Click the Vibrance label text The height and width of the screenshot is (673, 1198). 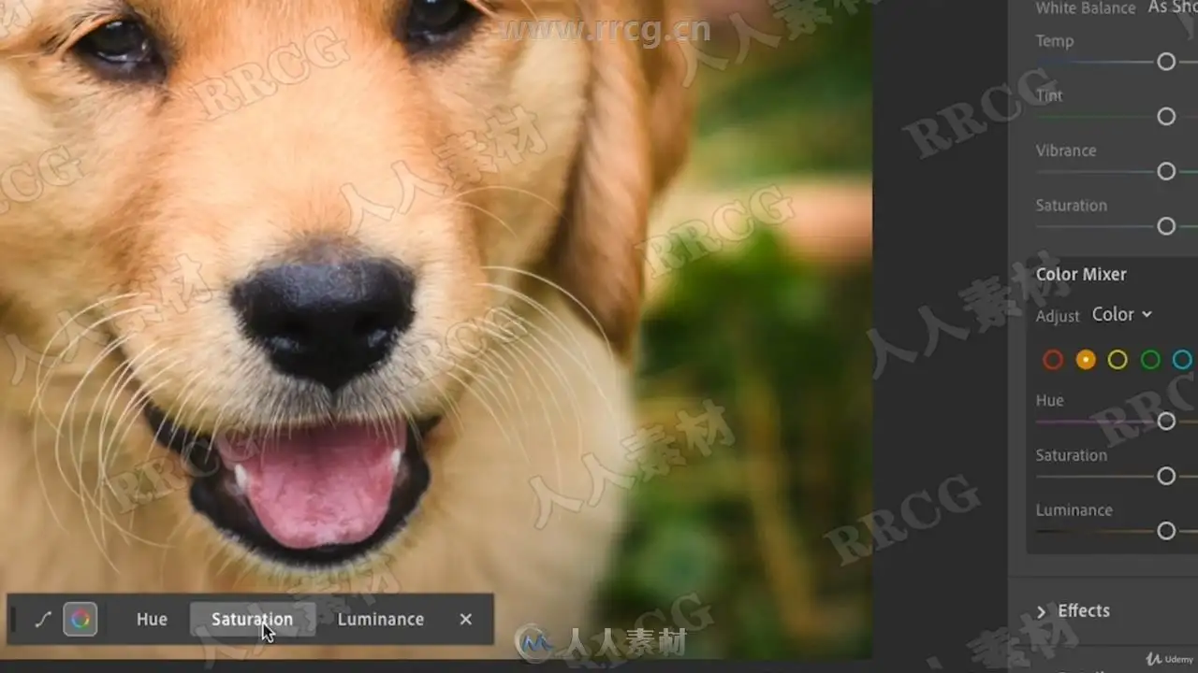click(x=1066, y=150)
